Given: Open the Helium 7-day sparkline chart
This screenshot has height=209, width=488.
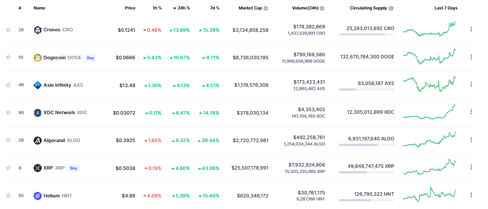Looking at the screenshot, I should coord(429,194).
